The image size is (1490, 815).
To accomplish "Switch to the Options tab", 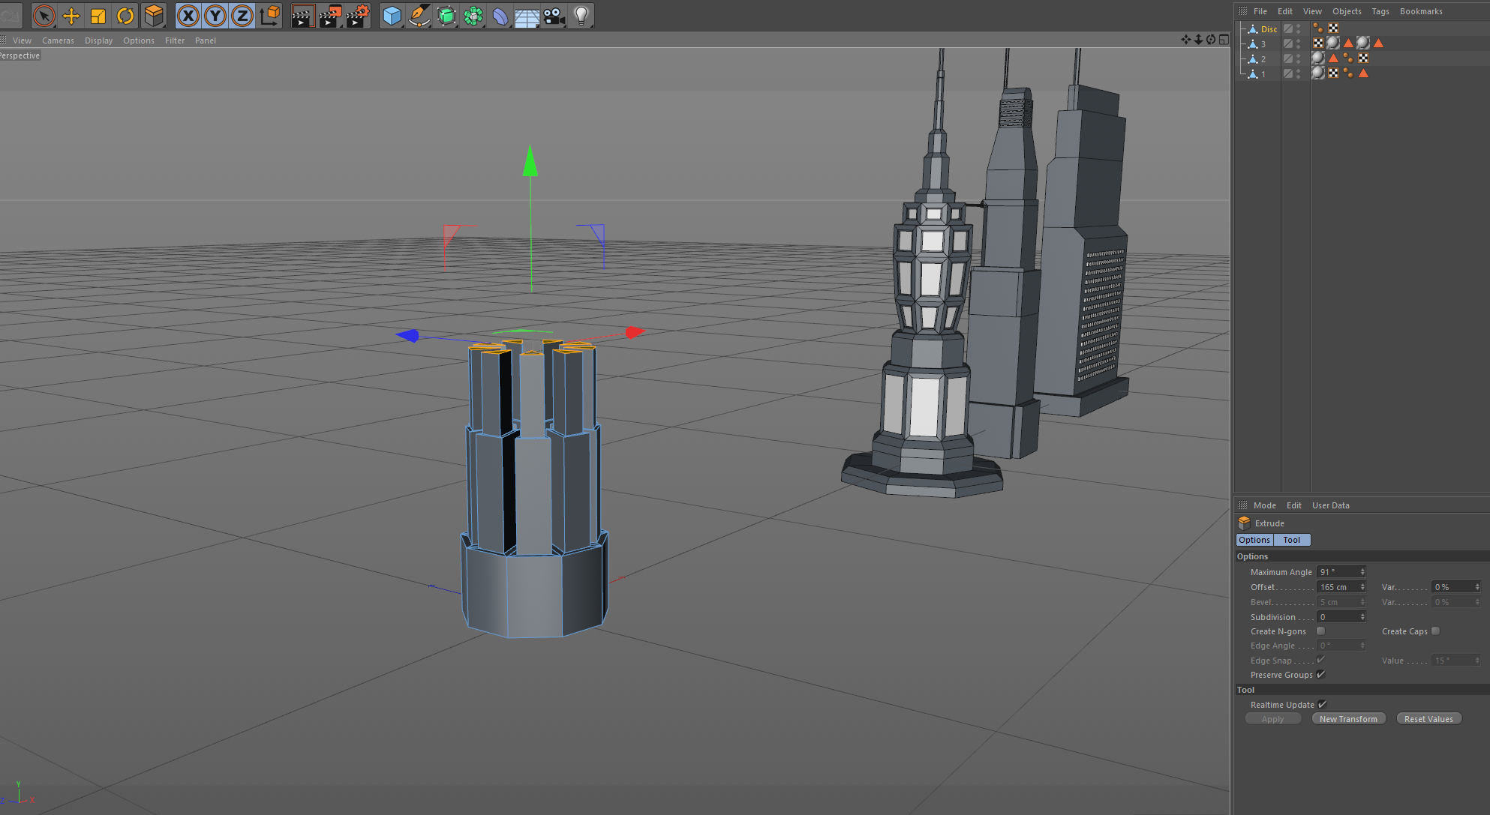I will coord(1254,540).
